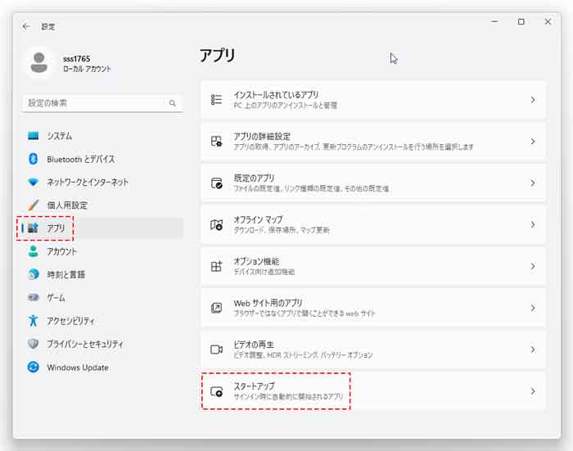Click the sss1765 user avatar icon

[x=38, y=62]
